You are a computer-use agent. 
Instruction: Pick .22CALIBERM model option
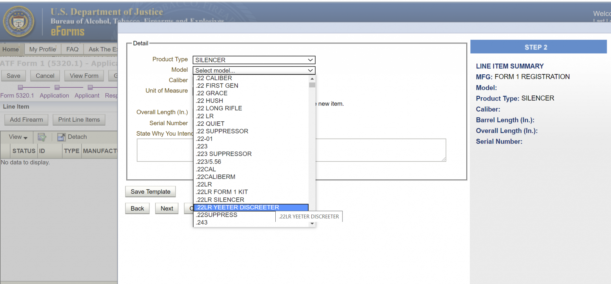[x=251, y=177]
